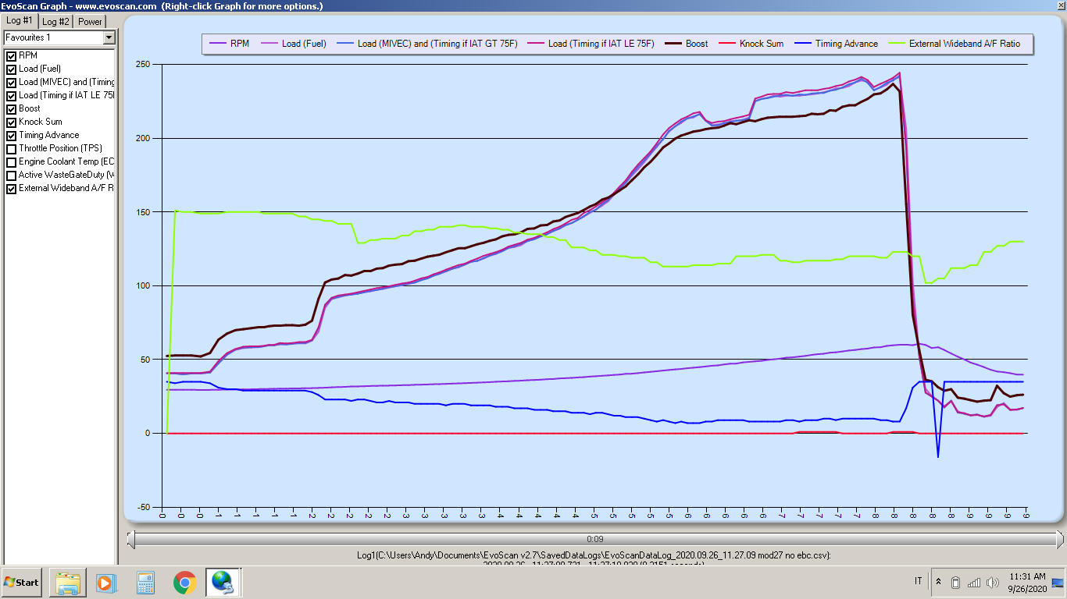Image resolution: width=1067 pixels, height=599 pixels.
Task: Expand the Favourites 1 dropdown
Action: (x=109, y=38)
